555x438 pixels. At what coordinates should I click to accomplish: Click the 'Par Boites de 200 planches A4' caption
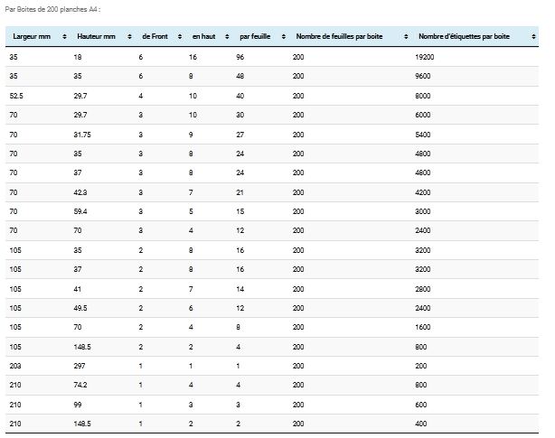[x=52, y=8]
